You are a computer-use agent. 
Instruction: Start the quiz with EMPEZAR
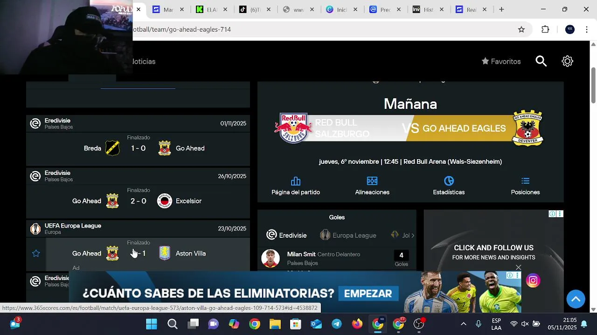(368, 294)
